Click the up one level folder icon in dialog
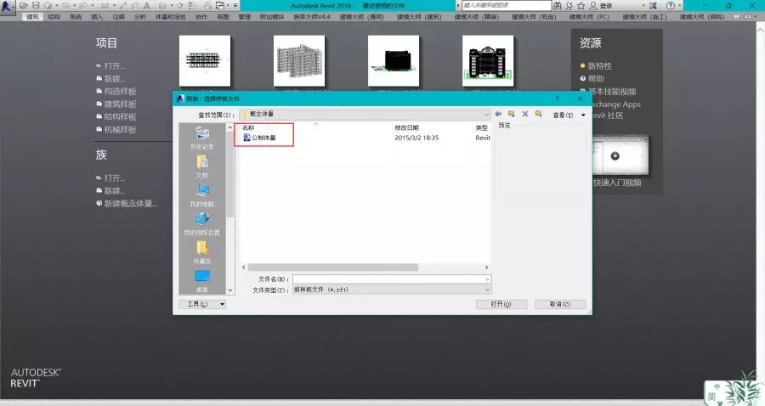The image size is (765, 406). [x=512, y=114]
